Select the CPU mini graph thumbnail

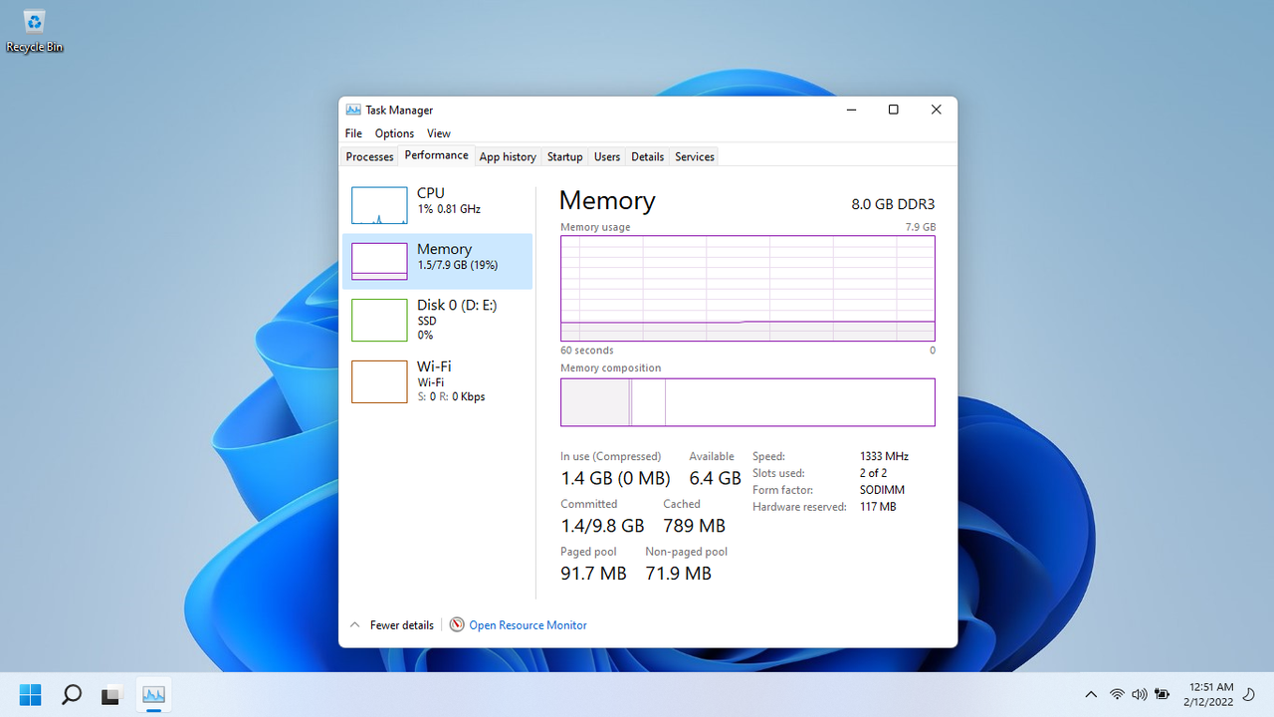tap(379, 205)
